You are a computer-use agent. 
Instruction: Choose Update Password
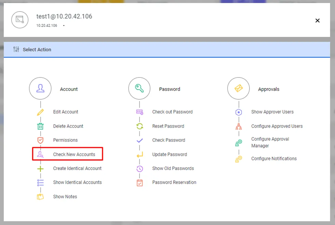coord(170,154)
